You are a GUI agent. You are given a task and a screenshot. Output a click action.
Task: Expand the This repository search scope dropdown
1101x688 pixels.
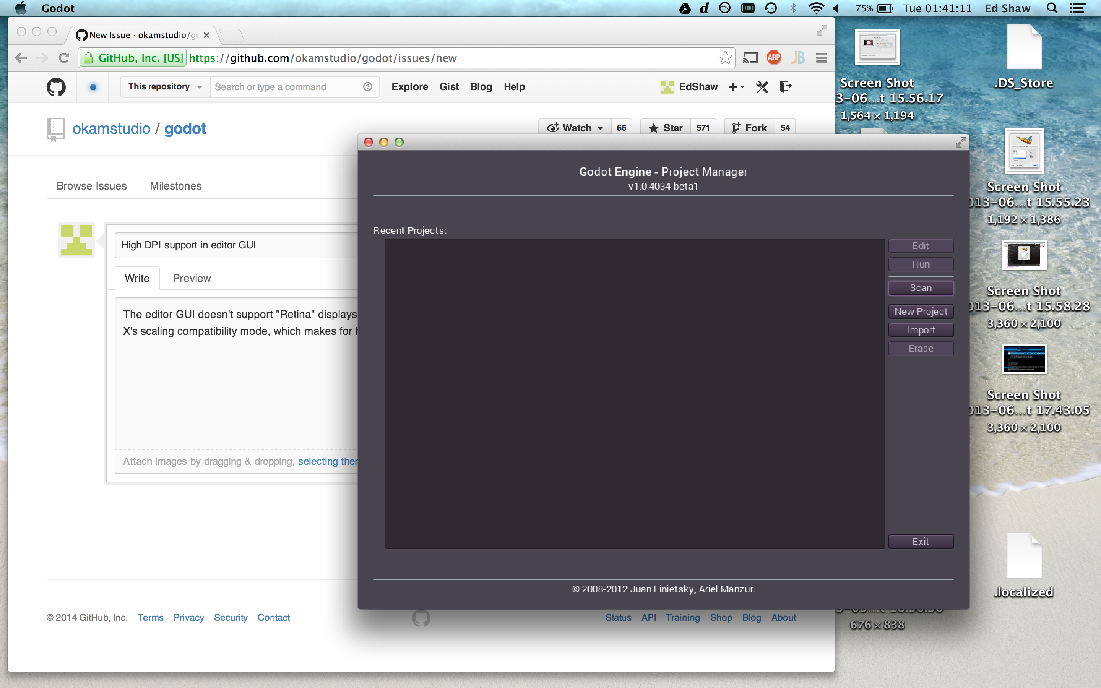(165, 87)
